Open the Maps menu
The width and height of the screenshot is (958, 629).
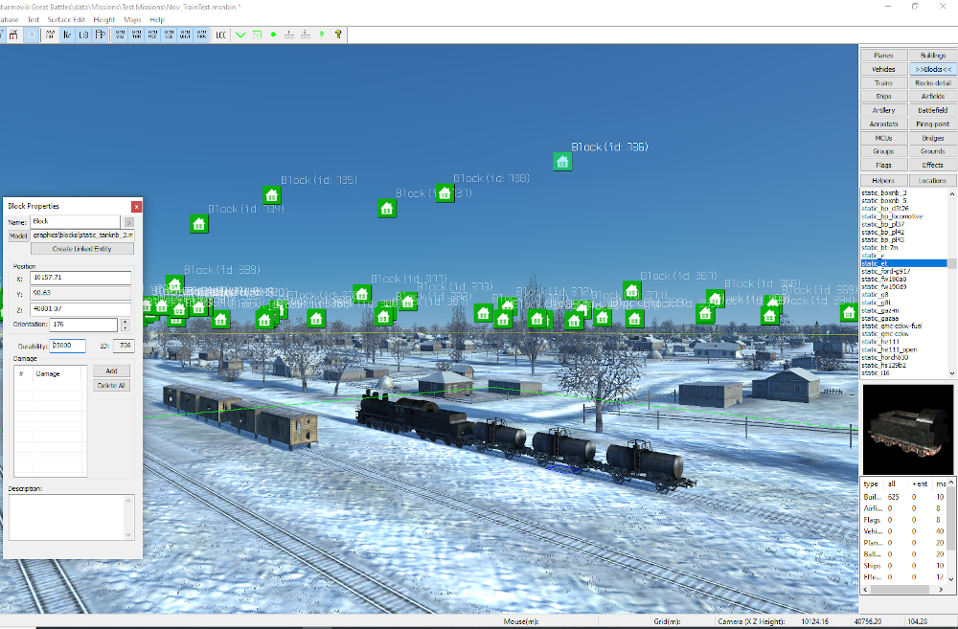pos(132,19)
